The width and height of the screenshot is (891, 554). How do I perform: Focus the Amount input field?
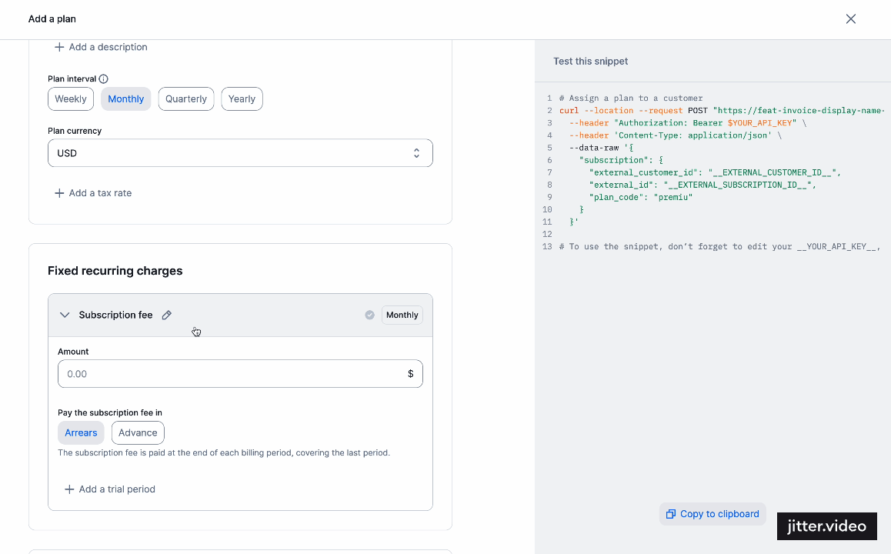click(x=240, y=374)
